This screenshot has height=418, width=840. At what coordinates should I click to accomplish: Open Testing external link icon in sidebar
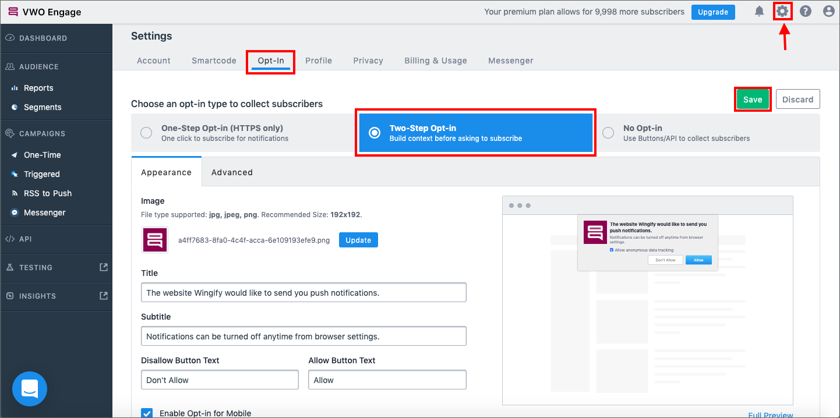[x=104, y=267]
